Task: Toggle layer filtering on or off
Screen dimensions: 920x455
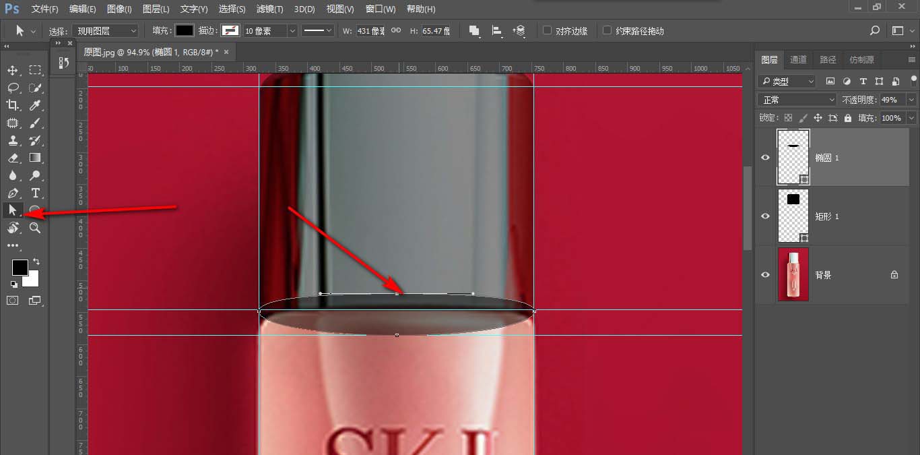Action: (913, 79)
